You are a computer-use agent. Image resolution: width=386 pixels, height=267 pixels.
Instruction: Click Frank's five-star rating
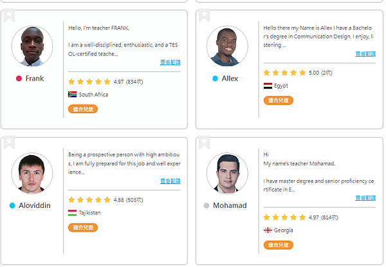[89, 82]
